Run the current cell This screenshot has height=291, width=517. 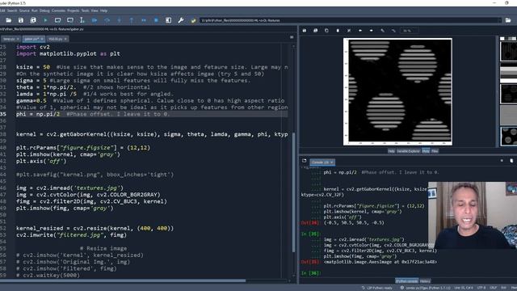57,20
